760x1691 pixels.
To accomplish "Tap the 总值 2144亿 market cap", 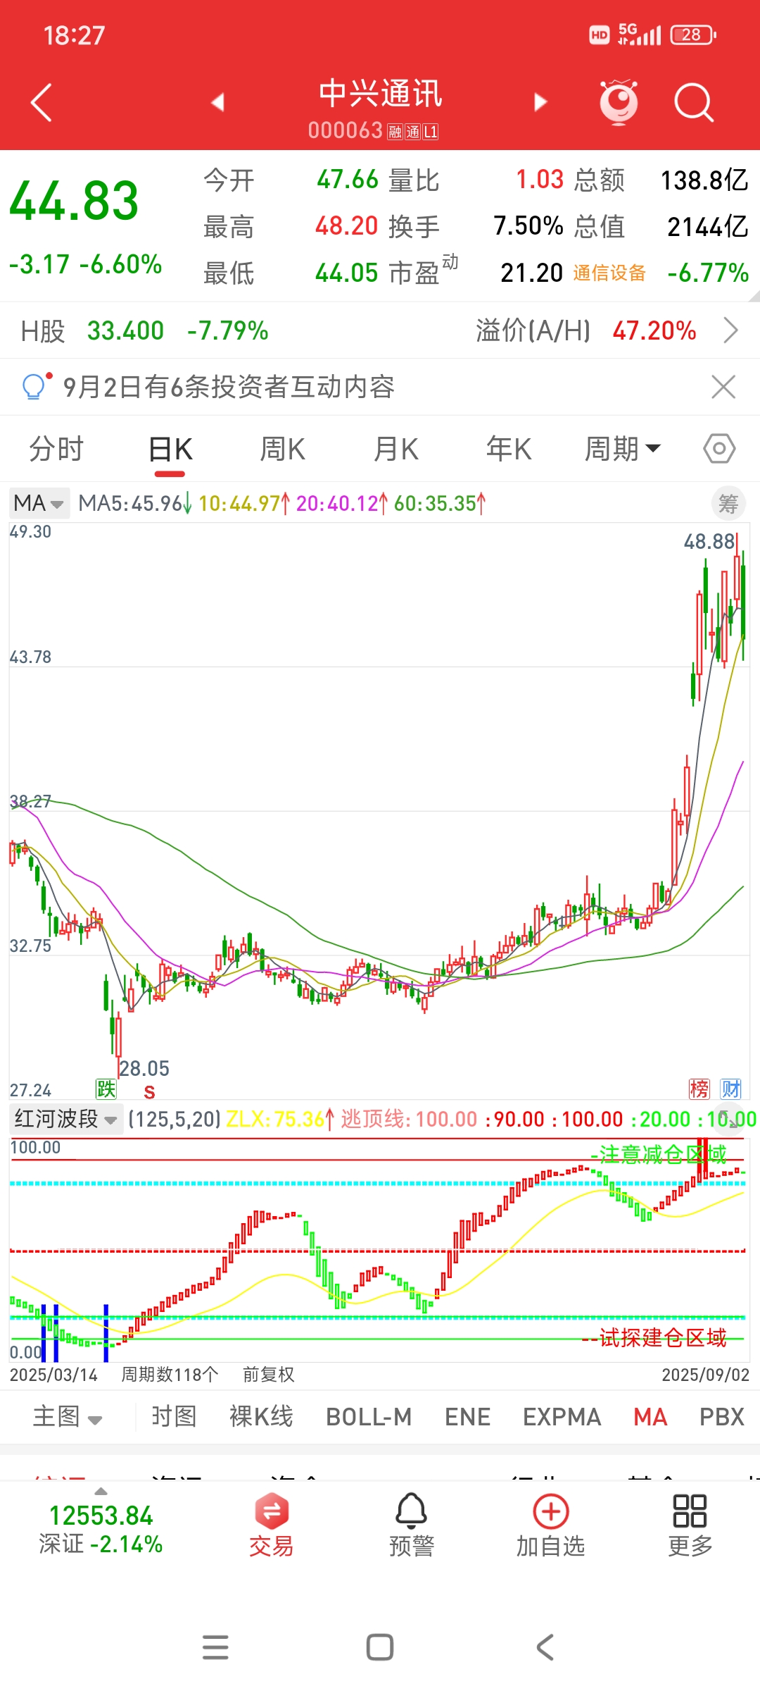I will (661, 226).
